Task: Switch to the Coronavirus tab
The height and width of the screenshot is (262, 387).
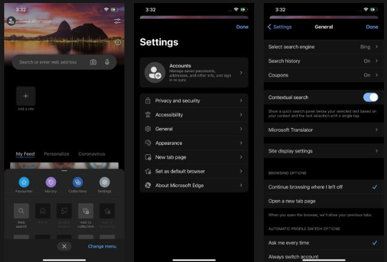Action: point(91,154)
